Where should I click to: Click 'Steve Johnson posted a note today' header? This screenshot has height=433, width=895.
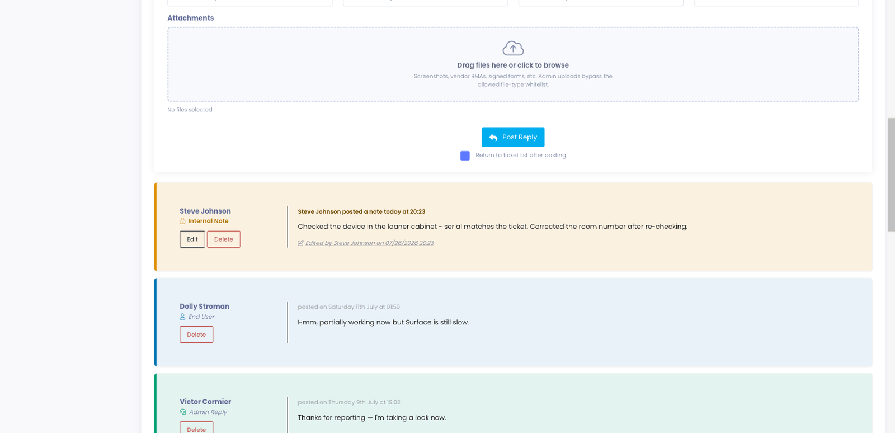click(361, 211)
